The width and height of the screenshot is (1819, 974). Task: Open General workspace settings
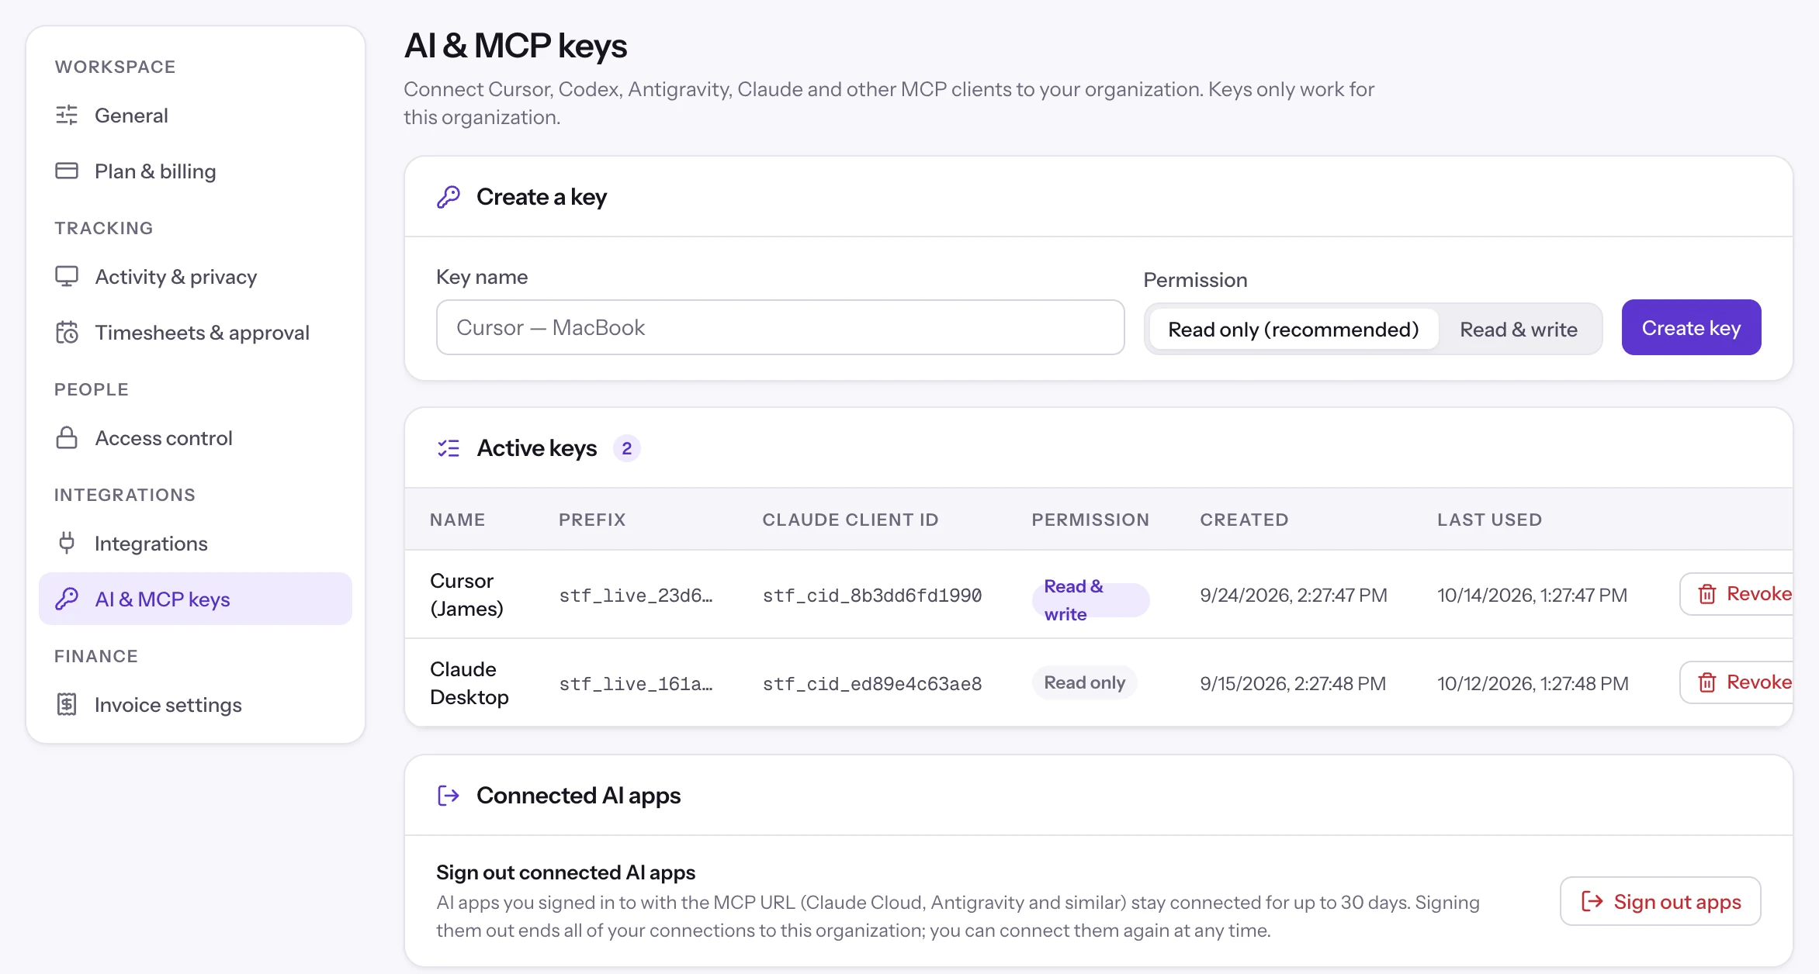pyautogui.click(x=196, y=116)
